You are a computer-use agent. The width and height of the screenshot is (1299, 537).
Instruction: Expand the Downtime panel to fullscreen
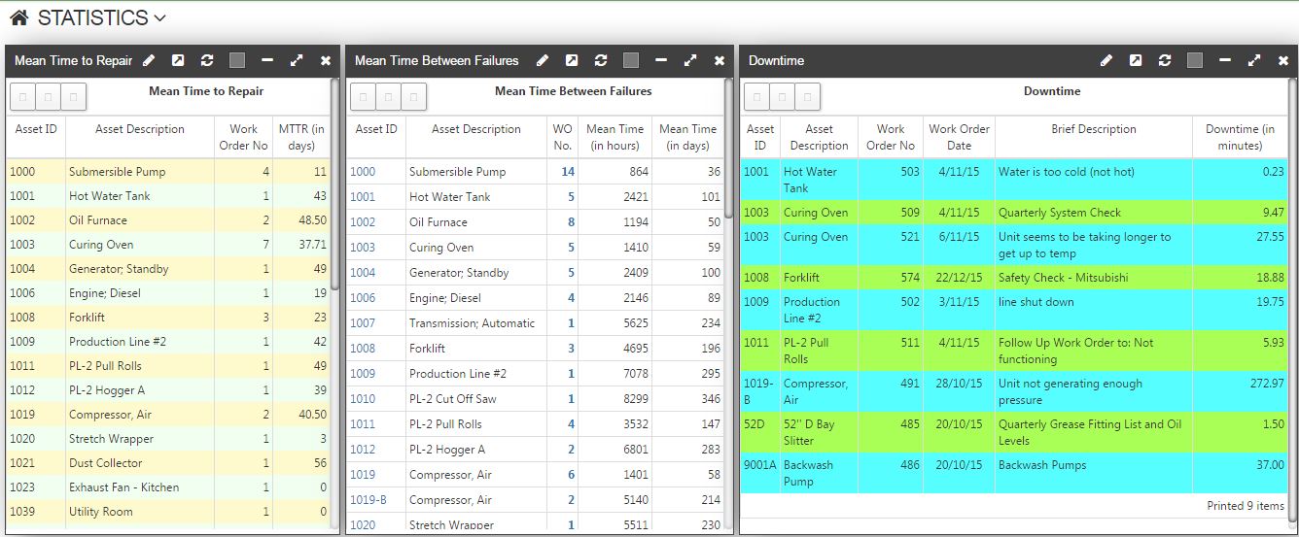1254,60
